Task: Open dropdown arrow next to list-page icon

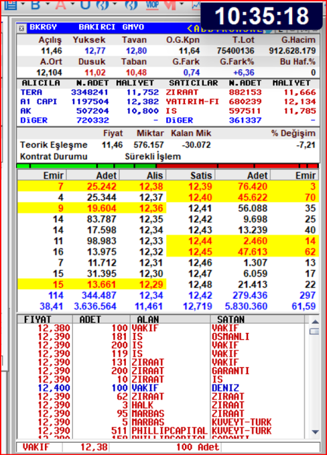Action: [23, 4]
